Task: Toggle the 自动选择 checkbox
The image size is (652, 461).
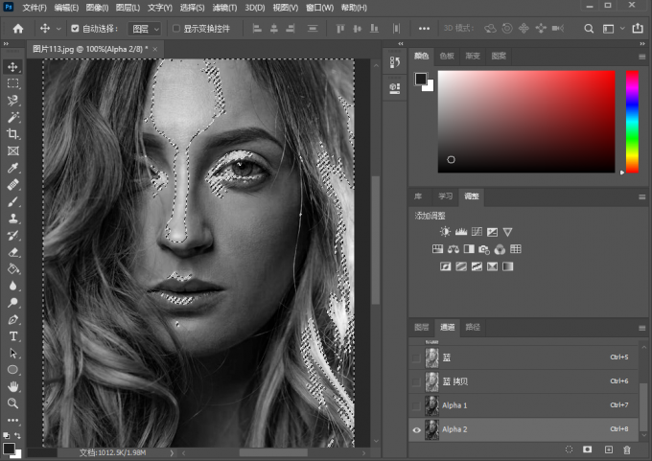Action: coord(75,29)
